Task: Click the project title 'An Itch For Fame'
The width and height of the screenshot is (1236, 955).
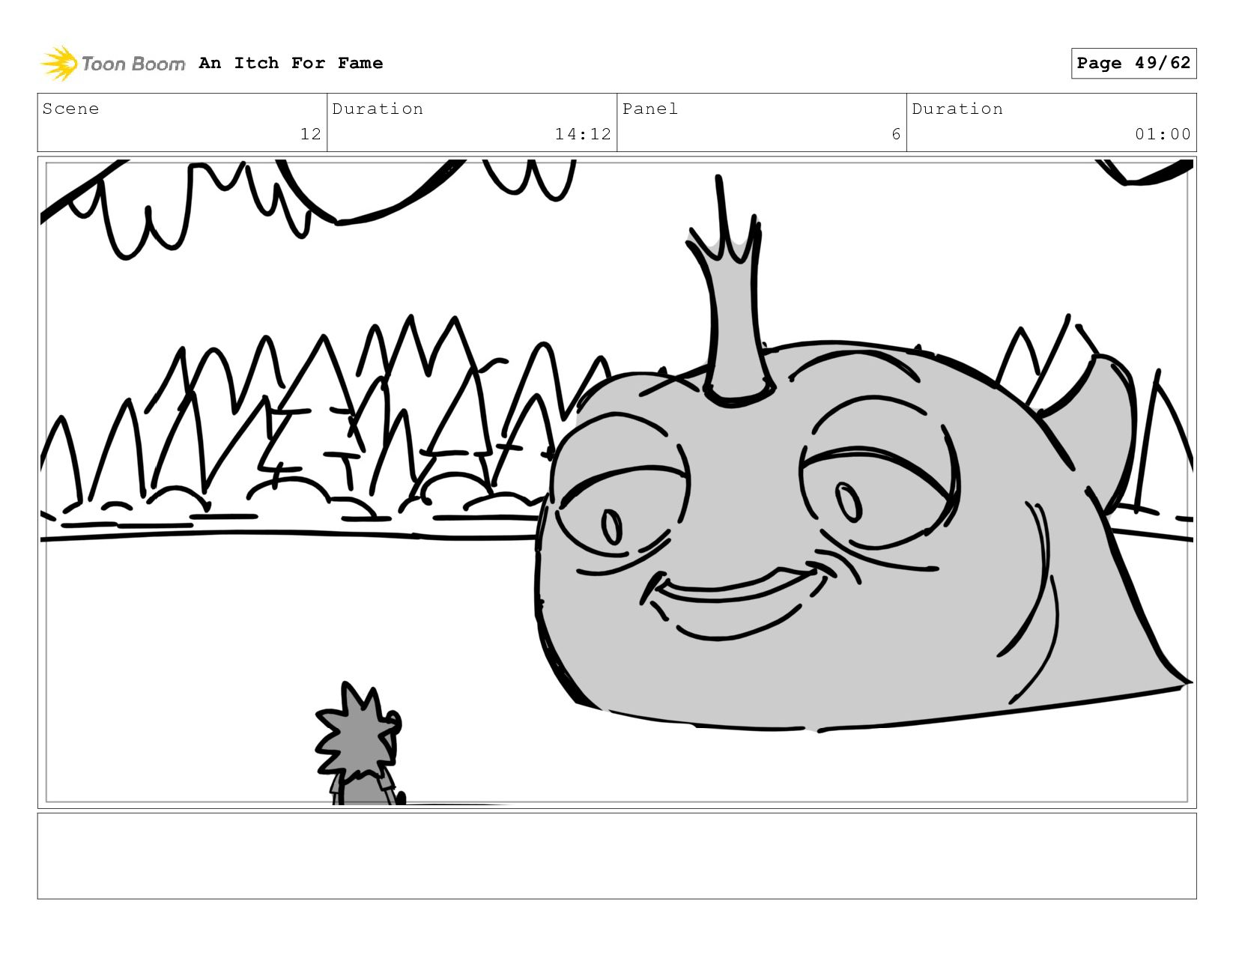Action: click(291, 63)
